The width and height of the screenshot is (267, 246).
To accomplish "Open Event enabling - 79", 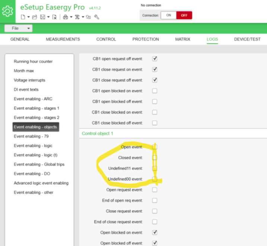I will tap(31, 136).
